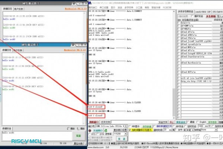This screenshot has width=223, height=149.
Task: Open the 串口设置 menu
Action: point(104,7)
